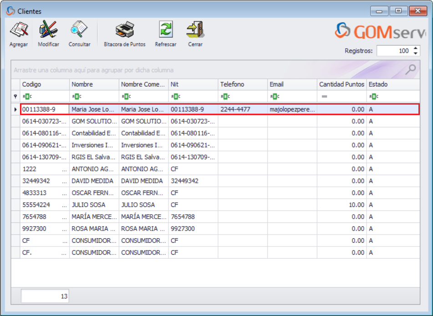433x316 pixels.
Task: Open the ABC filter selector under Nombre
Action: click(x=76, y=96)
